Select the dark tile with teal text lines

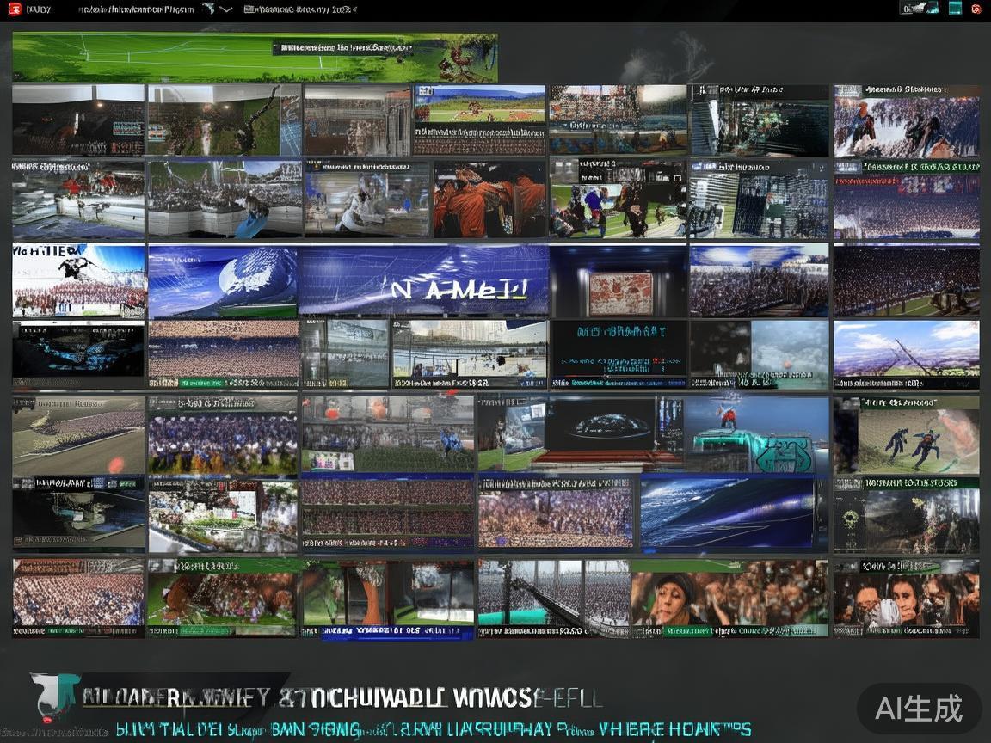(x=619, y=353)
